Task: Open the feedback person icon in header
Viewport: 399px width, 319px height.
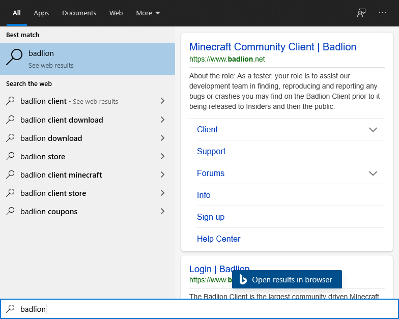Action: tap(361, 13)
